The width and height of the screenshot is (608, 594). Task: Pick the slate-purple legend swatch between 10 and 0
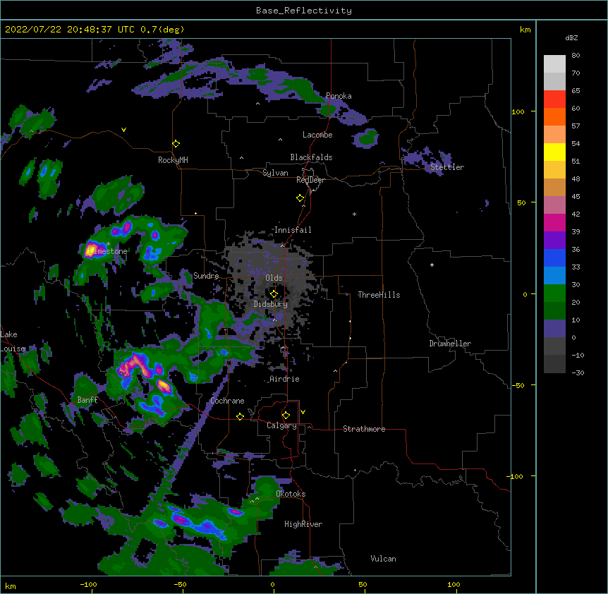tap(554, 329)
